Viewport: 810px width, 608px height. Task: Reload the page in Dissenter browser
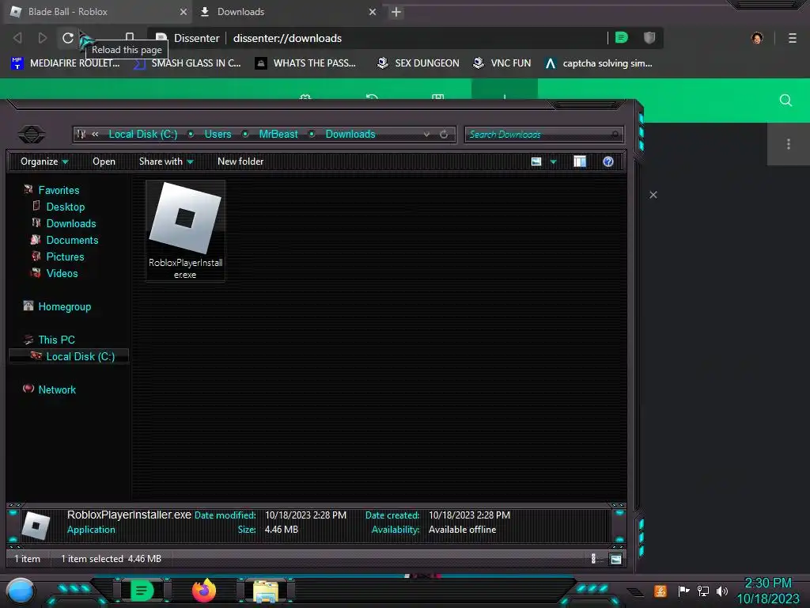click(x=68, y=38)
